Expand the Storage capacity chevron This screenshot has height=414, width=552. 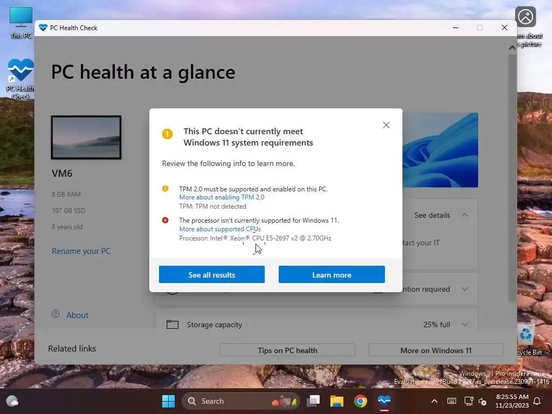[x=465, y=325]
